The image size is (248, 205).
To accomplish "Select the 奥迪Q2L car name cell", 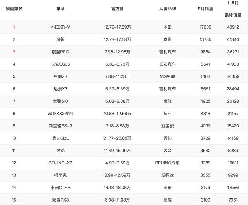I will click(60, 138).
